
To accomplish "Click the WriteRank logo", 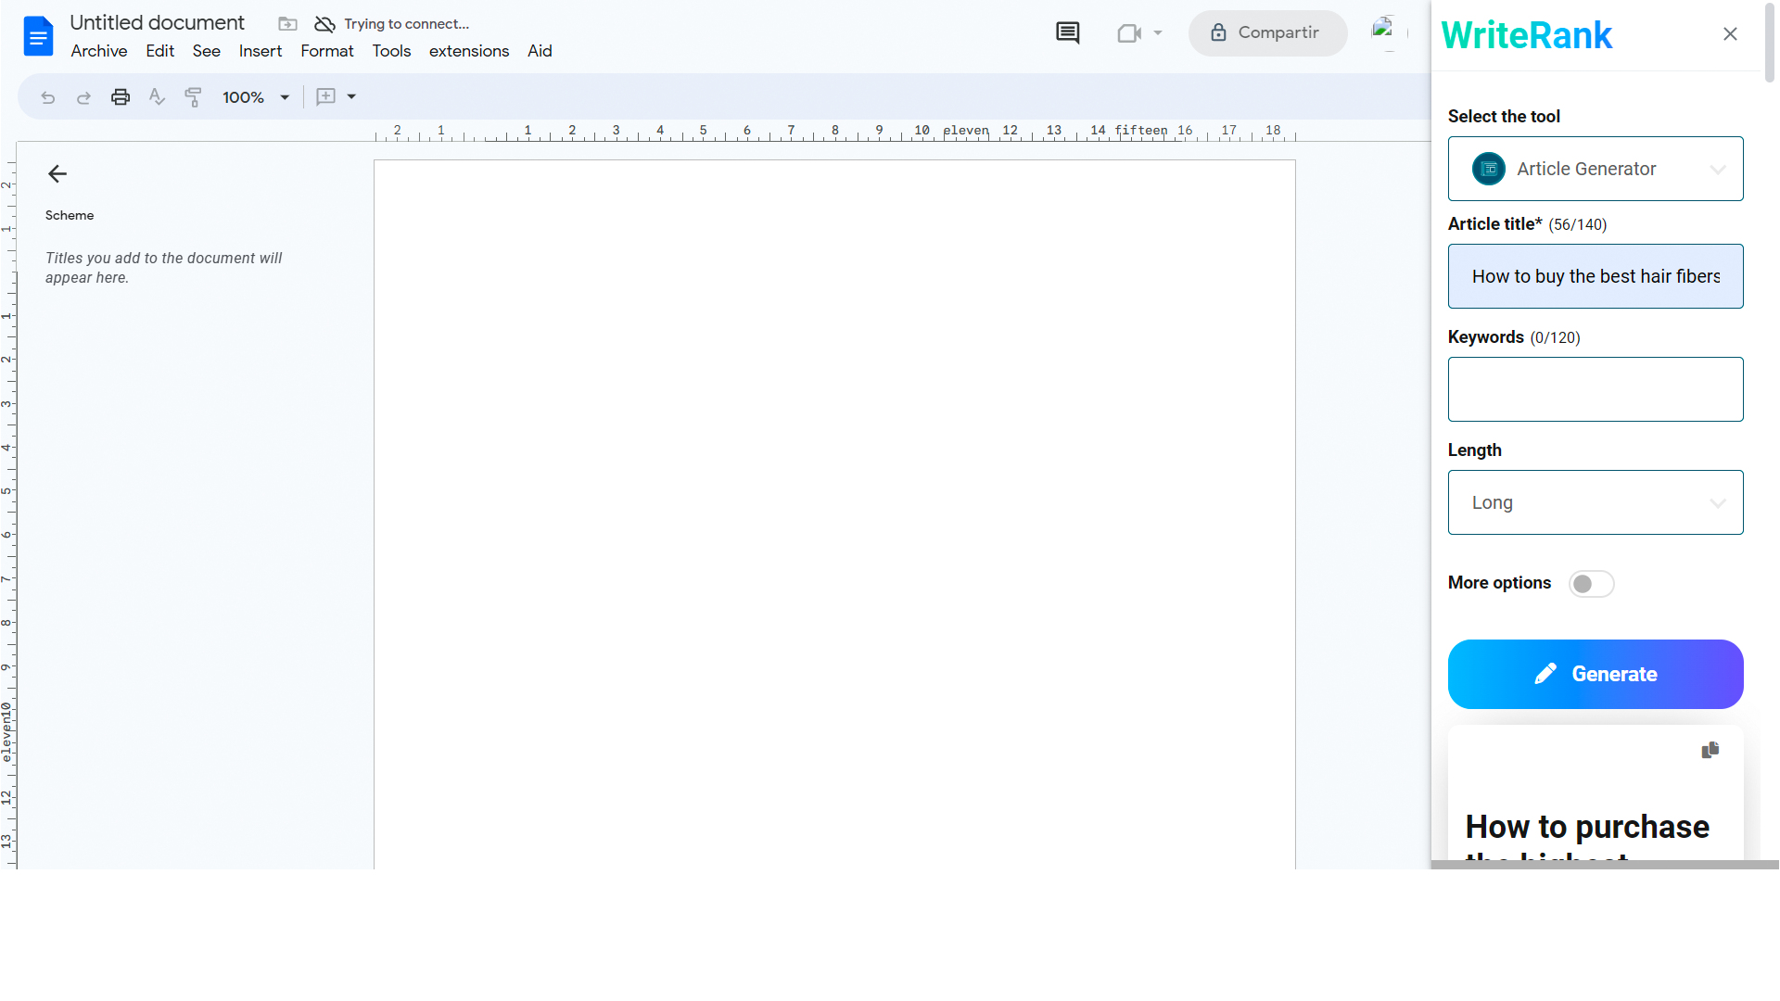I will (1527, 35).
